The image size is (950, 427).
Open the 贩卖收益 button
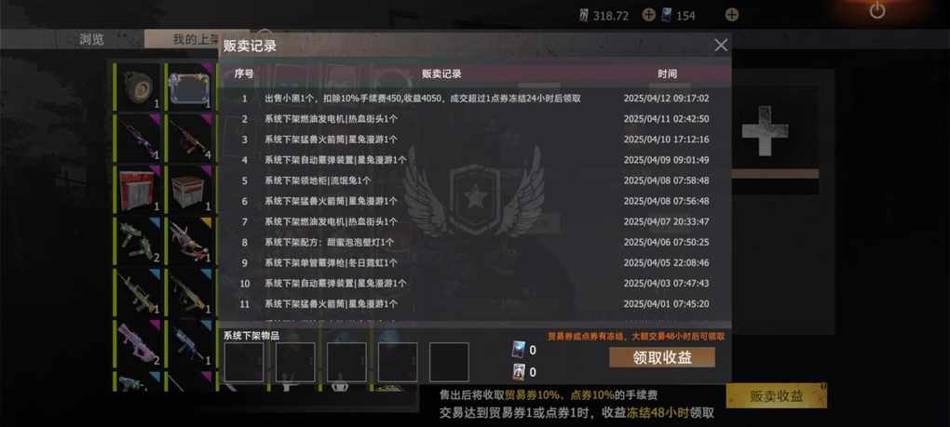point(776,396)
